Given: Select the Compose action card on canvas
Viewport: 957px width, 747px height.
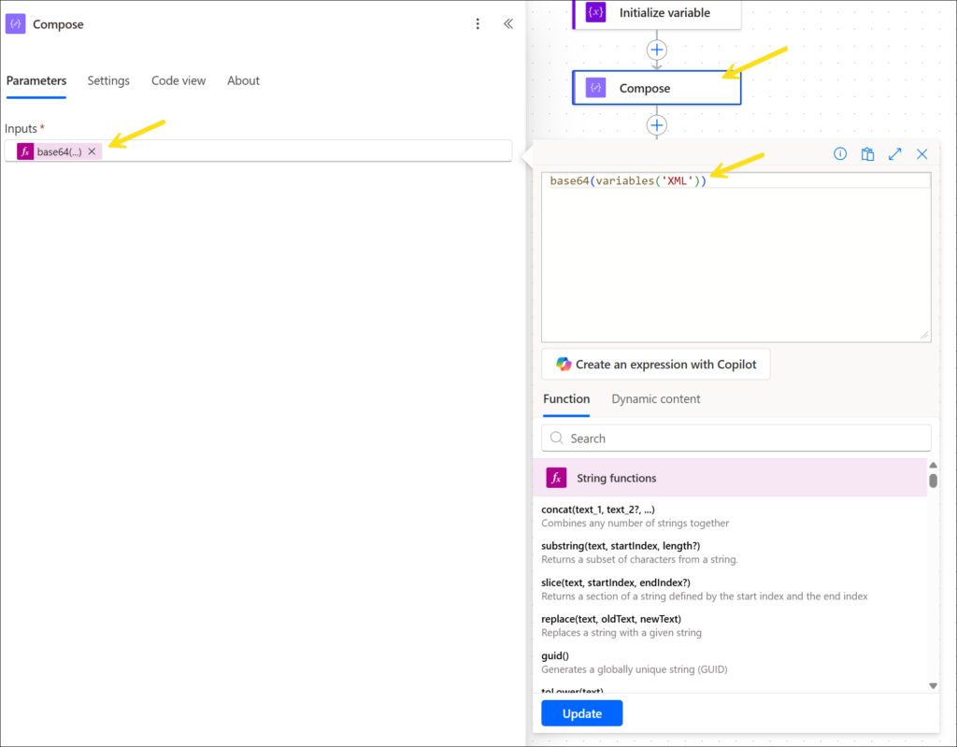Looking at the screenshot, I should pos(656,88).
